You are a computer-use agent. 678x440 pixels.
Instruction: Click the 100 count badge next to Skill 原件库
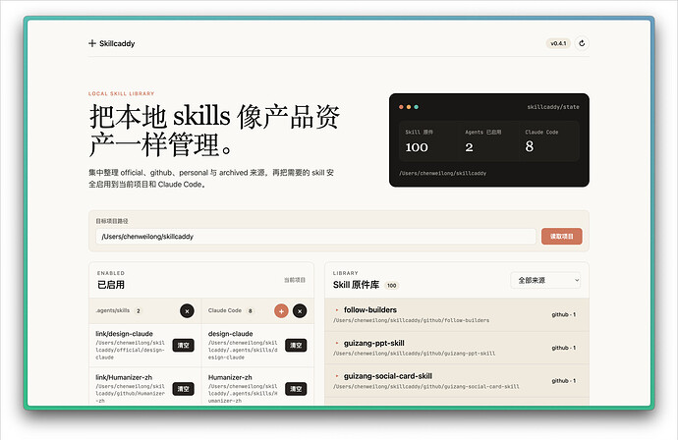point(391,285)
